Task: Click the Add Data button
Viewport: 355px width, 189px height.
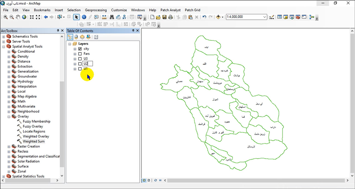Action: (218, 17)
